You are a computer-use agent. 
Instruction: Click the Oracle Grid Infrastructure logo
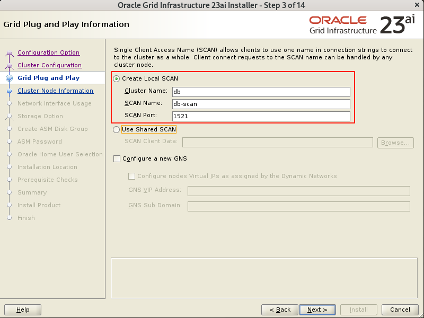pos(362,25)
